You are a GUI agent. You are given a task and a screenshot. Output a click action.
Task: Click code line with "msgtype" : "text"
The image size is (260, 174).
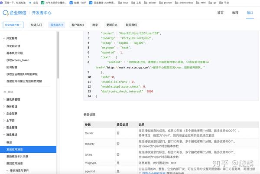116,48
